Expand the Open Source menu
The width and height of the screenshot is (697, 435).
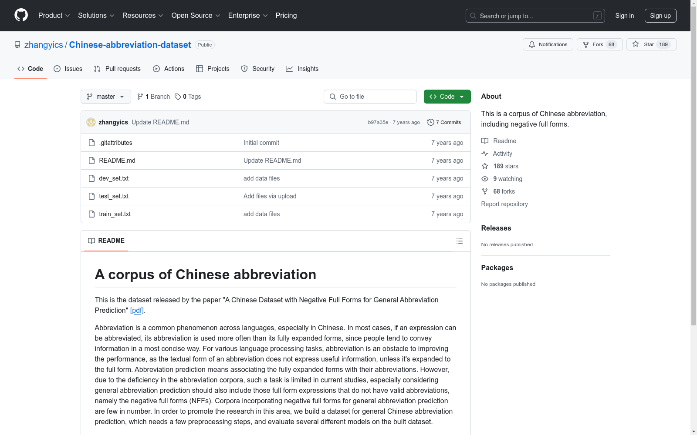pos(196,15)
